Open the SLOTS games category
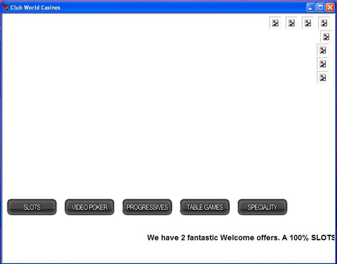The width and height of the screenshot is (337, 264). [32, 207]
